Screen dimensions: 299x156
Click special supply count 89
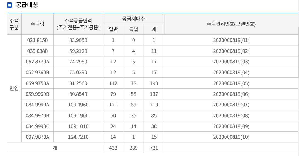point(134,105)
